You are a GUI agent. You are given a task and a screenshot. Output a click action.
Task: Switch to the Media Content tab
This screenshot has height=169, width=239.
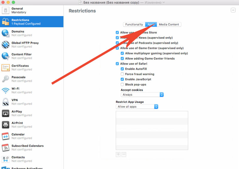coord(169,25)
